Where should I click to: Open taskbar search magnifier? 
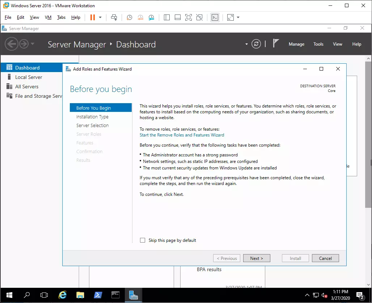tap(27, 295)
